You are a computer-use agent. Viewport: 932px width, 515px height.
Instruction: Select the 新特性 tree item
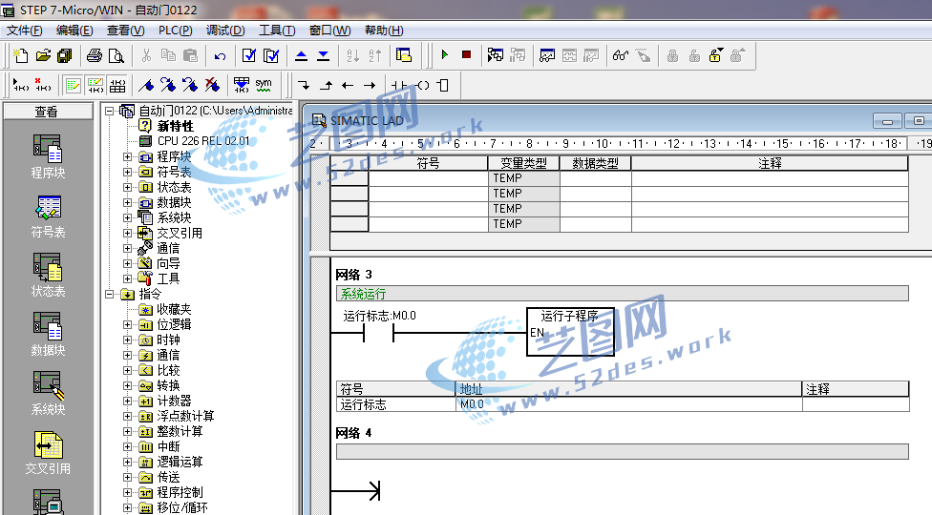pyautogui.click(x=176, y=126)
